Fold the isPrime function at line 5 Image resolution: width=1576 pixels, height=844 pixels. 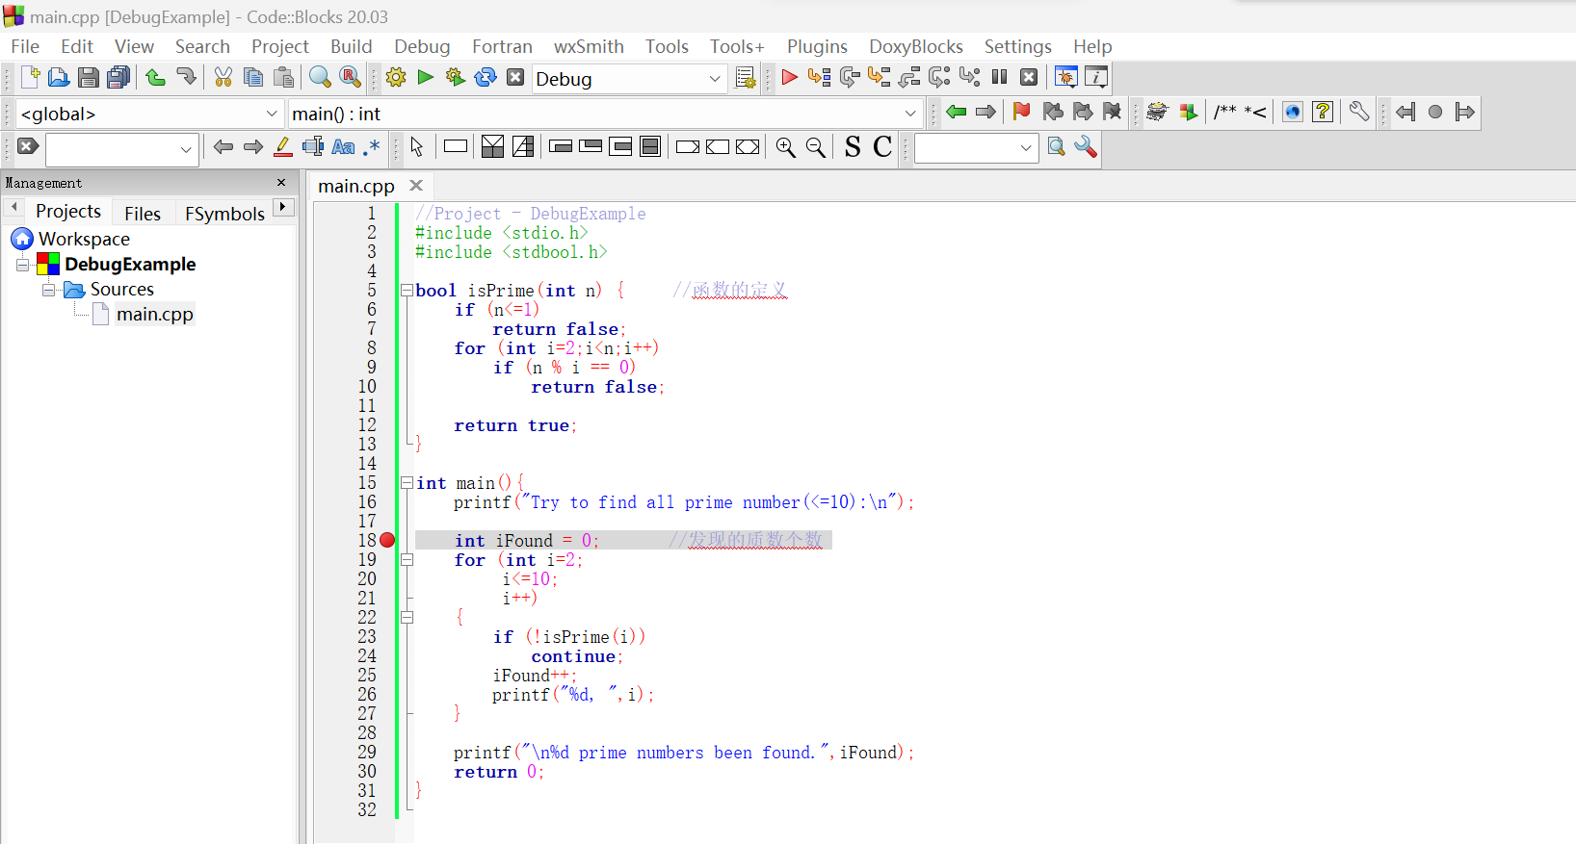407,290
